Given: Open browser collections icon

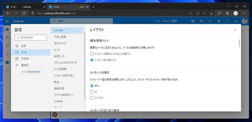Looking at the screenshot, I should pyautogui.click(x=227, y=13).
